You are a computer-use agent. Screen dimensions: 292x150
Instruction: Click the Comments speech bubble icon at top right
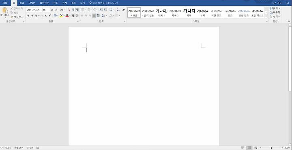[287, 3]
